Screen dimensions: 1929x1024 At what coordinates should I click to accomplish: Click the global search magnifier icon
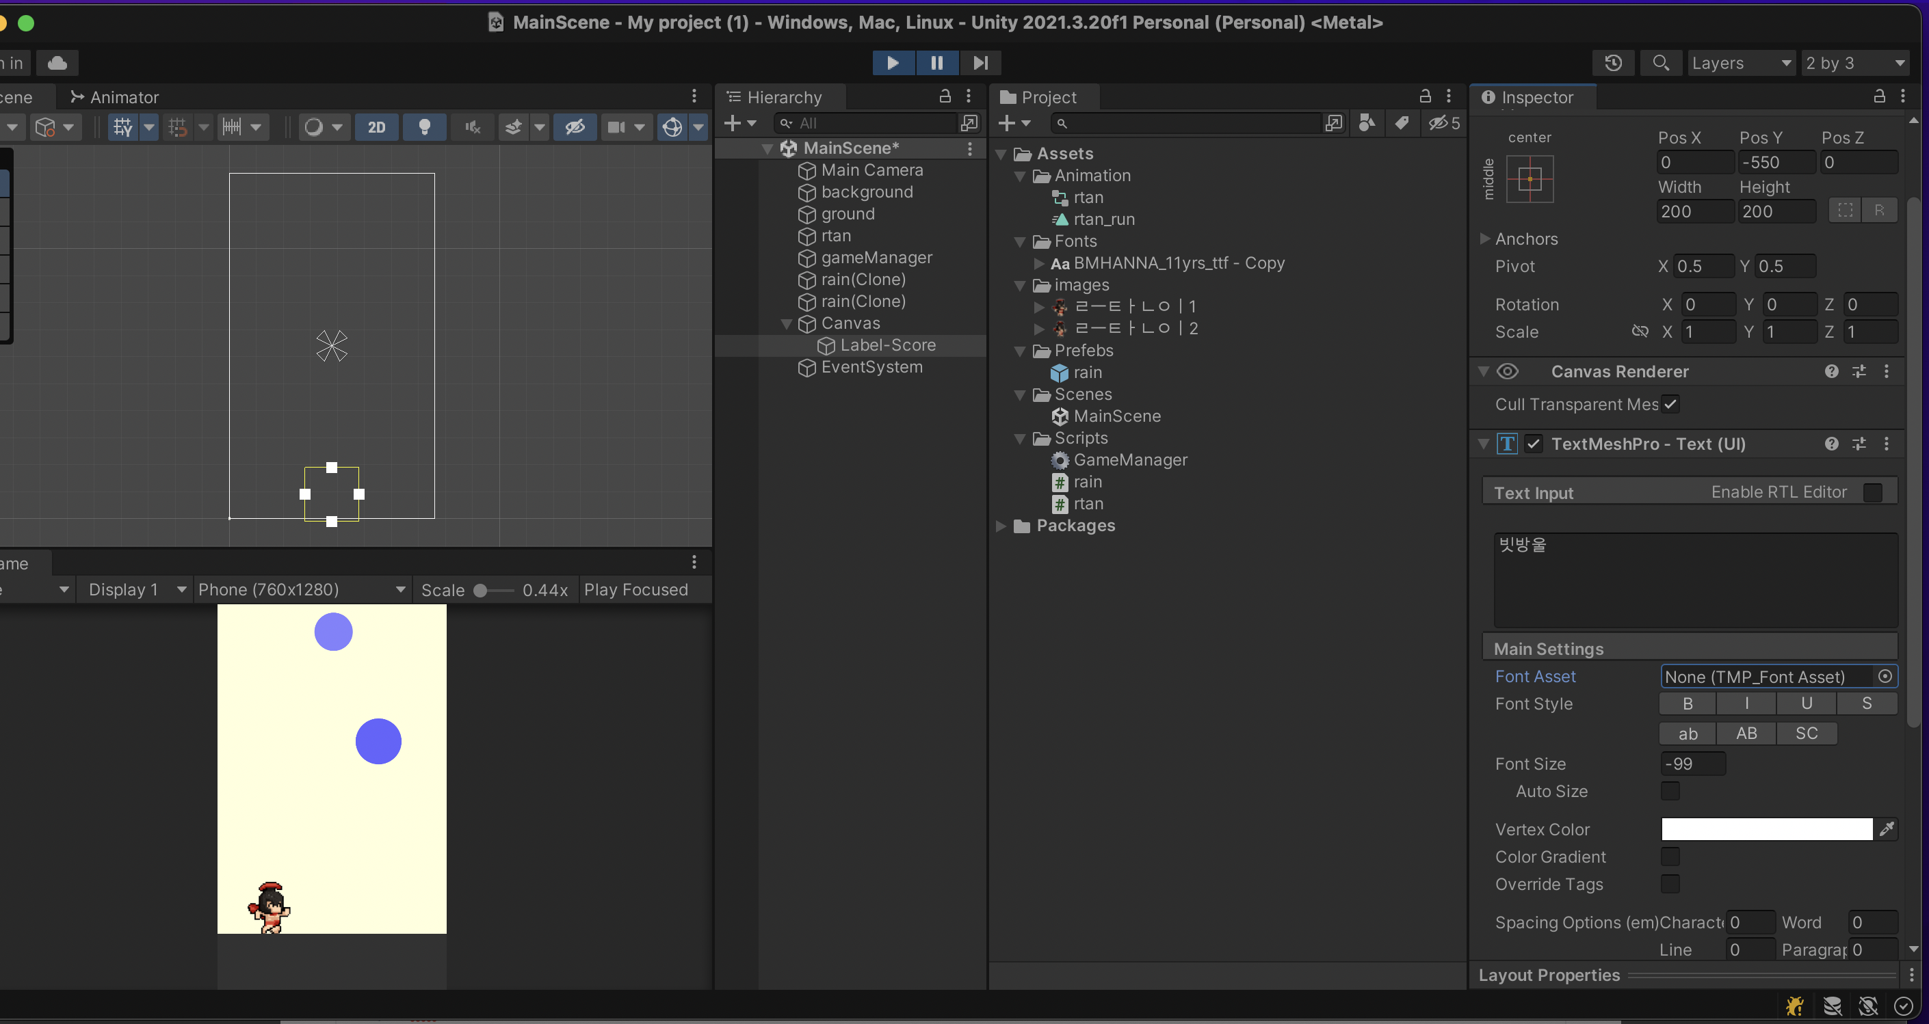pyautogui.click(x=1660, y=63)
